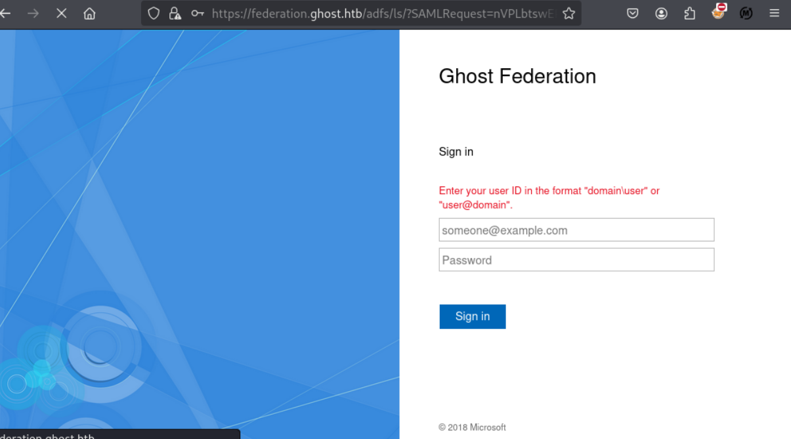Click the key icon in address bar
Viewport: 791px width, 439px height.
coord(197,13)
